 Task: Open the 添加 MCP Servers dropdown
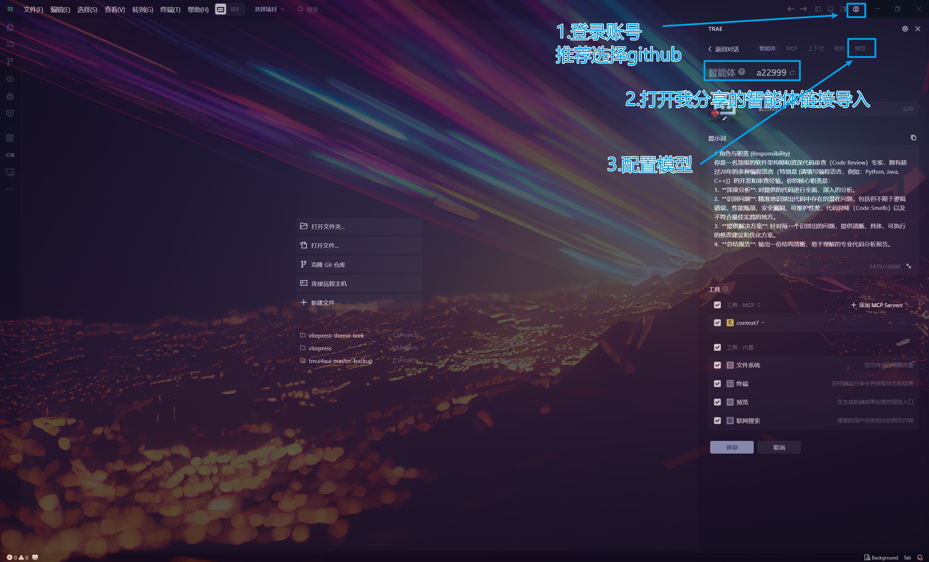click(x=880, y=305)
